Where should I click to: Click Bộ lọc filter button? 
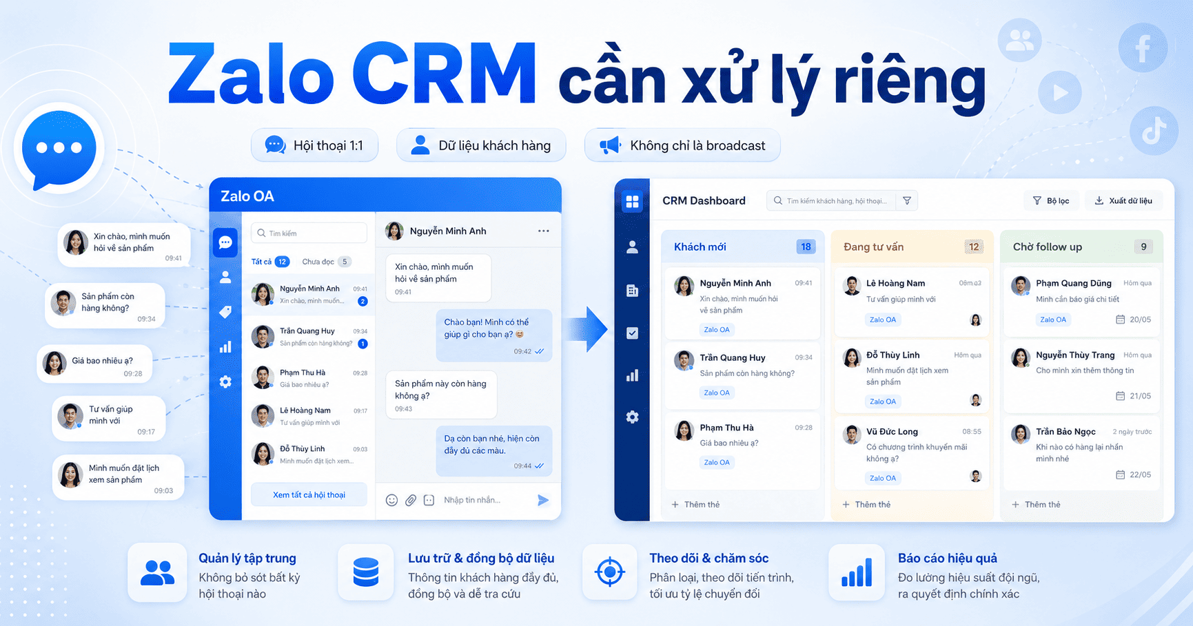(x=1051, y=200)
